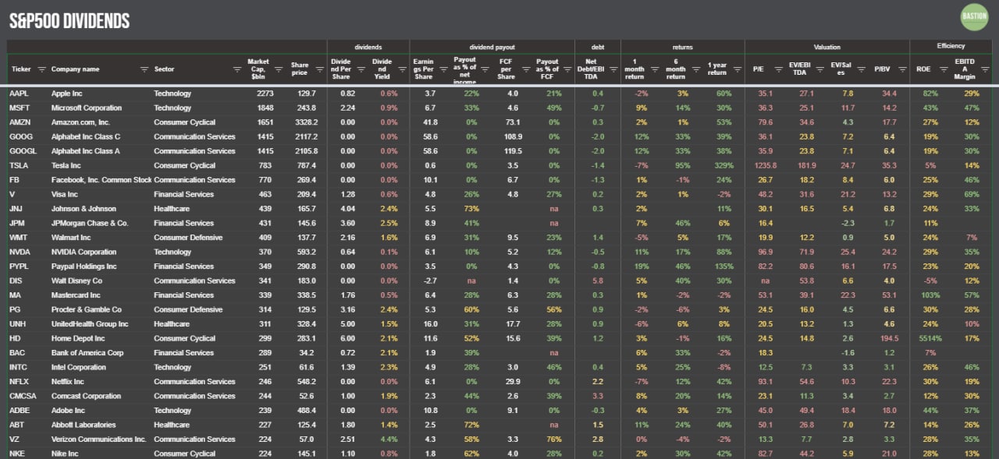The width and height of the screenshot is (999, 459).
Task: Expand the EV/EBITDA column filter menu
Action: [x=820, y=69]
